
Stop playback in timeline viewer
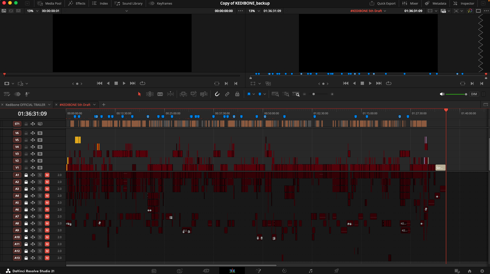[362, 83]
